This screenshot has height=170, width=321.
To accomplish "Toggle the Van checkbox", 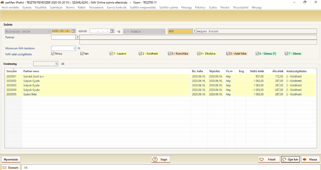I will point(82,53).
